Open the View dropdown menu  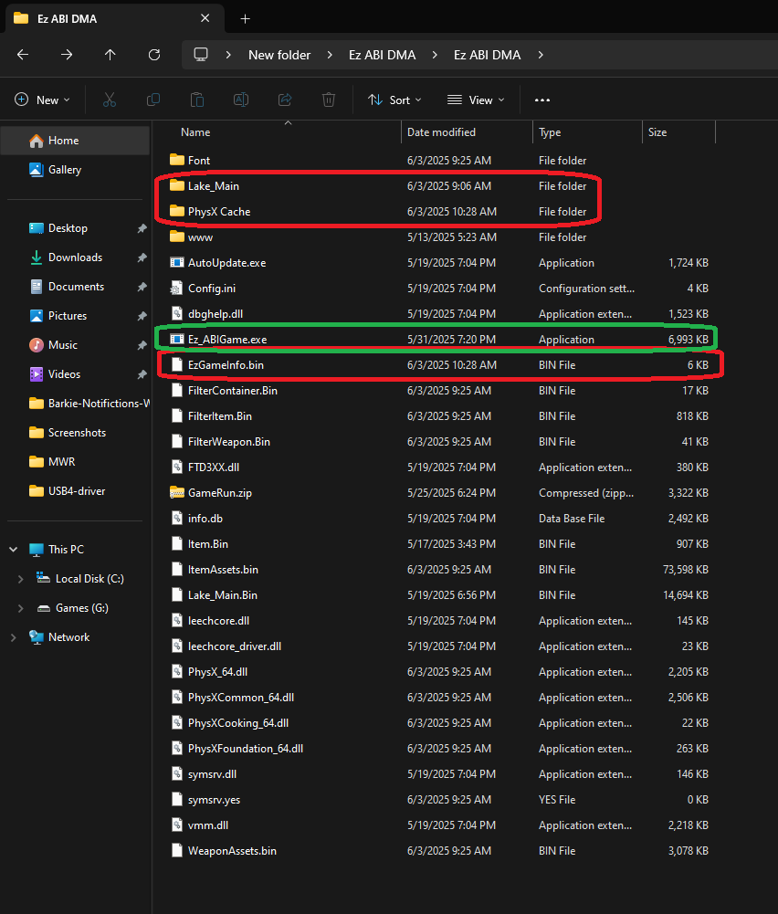point(475,100)
